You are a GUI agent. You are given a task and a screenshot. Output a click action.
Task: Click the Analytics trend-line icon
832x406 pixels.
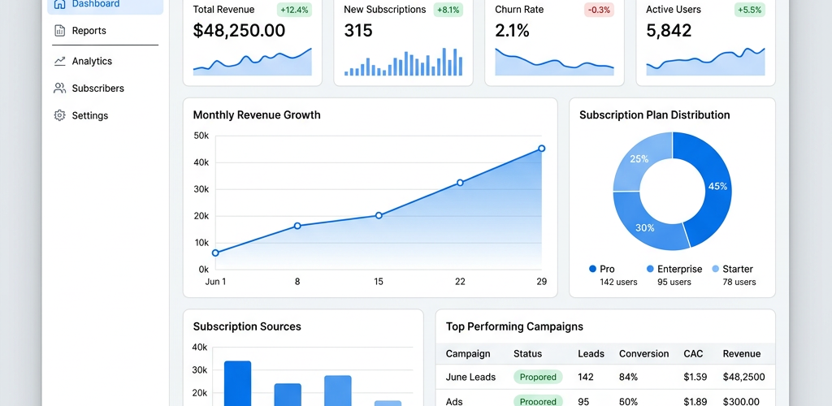[60, 61]
